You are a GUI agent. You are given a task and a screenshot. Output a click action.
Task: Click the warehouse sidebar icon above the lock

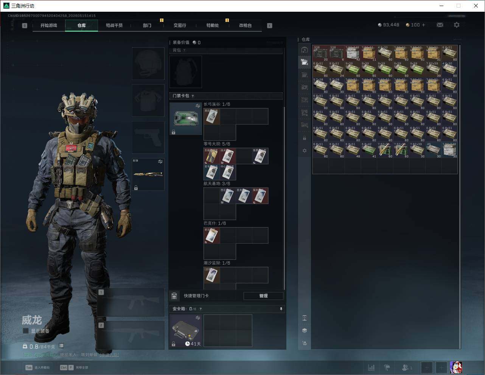pyautogui.click(x=305, y=125)
